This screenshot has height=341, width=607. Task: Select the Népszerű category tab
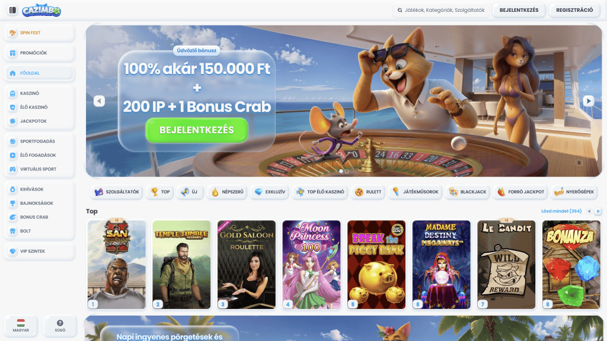tap(227, 192)
